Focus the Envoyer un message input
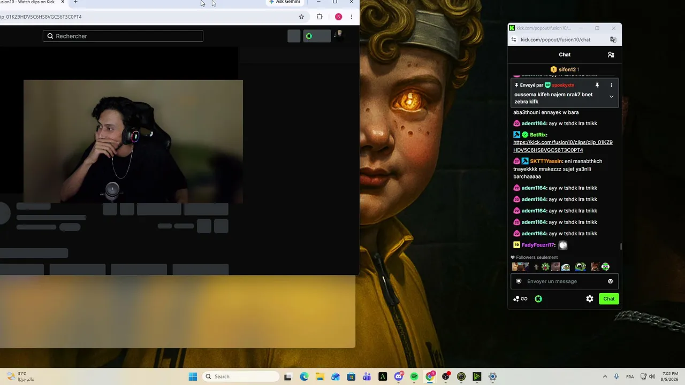The height and width of the screenshot is (385, 685). click(x=565, y=281)
